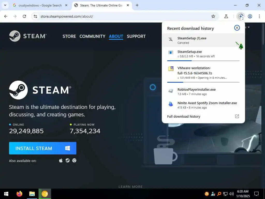This screenshot has width=265, height=199.
Task: Open RobloxPlayerInstaller.exe download entry
Action: [203, 91]
